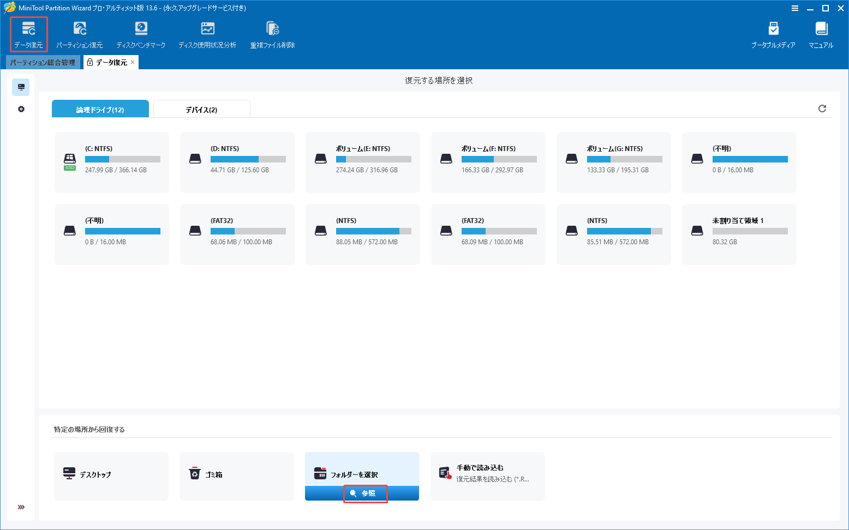Open the マニュアル help icon
Image resolution: width=849 pixels, height=530 pixels.
click(821, 33)
